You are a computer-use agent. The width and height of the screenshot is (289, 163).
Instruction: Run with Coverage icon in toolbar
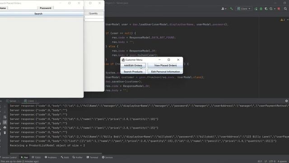click(266, 9)
